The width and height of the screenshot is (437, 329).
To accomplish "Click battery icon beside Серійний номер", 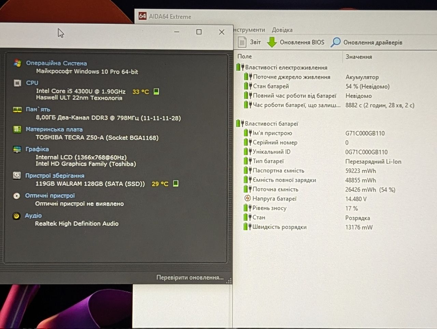I will (x=248, y=142).
